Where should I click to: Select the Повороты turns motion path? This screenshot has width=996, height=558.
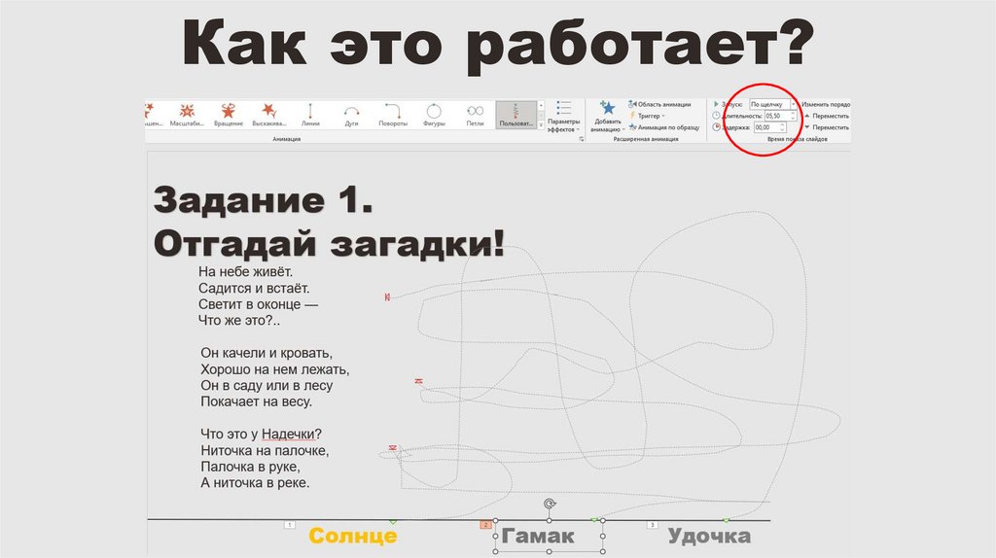click(x=393, y=116)
